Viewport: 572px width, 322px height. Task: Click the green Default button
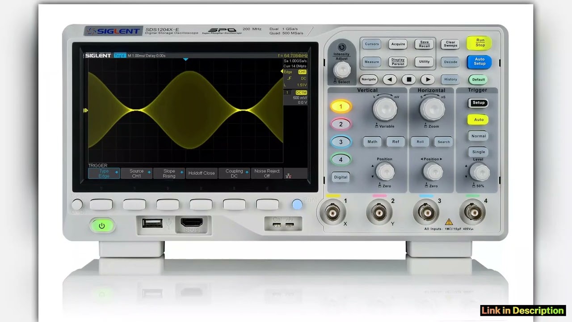tap(478, 79)
